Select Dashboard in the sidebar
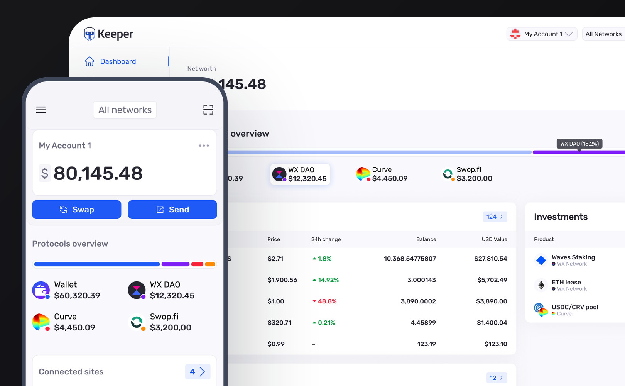 pyautogui.click(x=118, y=61)
